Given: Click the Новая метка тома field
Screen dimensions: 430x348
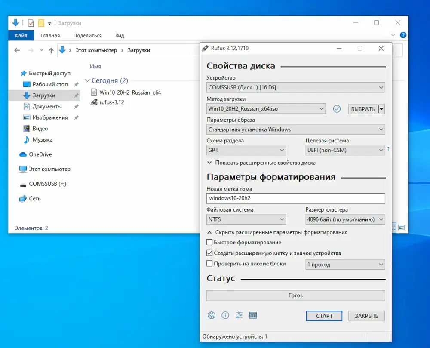Looking at the screenshot, I should click(x=296, y=198).
